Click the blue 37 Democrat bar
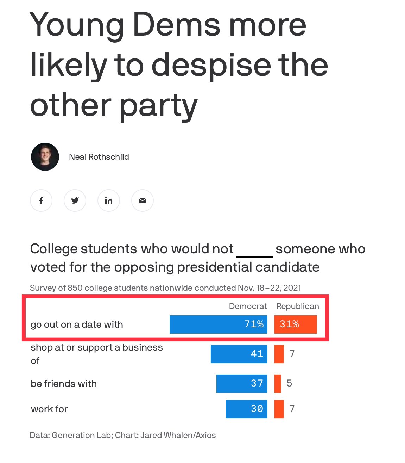 242,383
